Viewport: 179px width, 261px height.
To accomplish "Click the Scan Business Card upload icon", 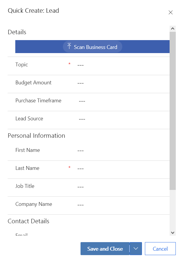I will click(69, 47).
